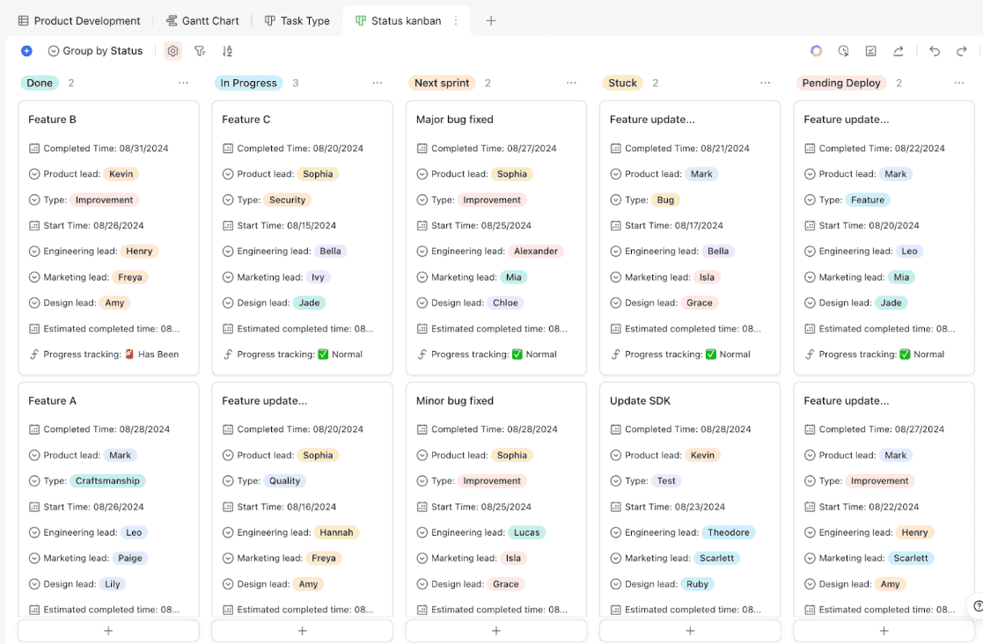Open Group by Status dropdown
Viewport: 983px width, 644px height.
pos(95,51)
